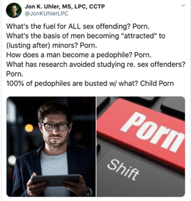Image resolution: width=191 pixels, height=201 pixels.
Task: Open the man holding tablet photo
Action: pyautogui.click(x=51, y=147)
